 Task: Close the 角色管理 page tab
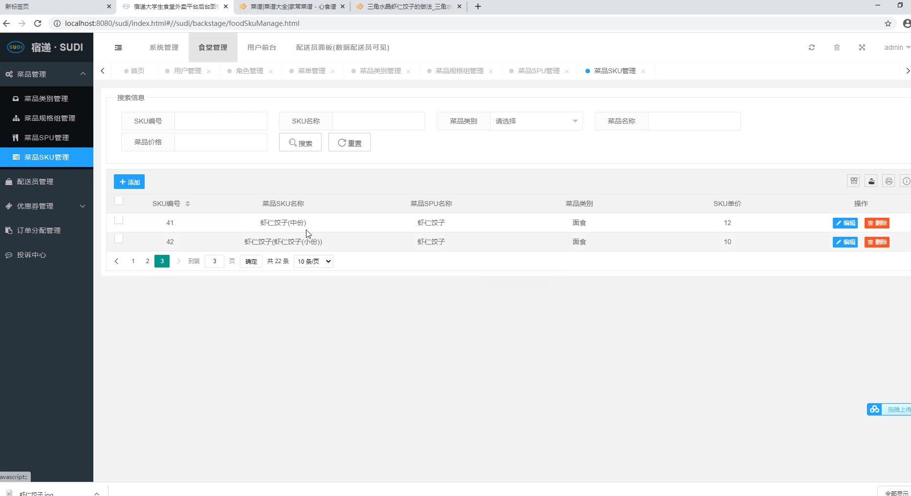point(271,71)
